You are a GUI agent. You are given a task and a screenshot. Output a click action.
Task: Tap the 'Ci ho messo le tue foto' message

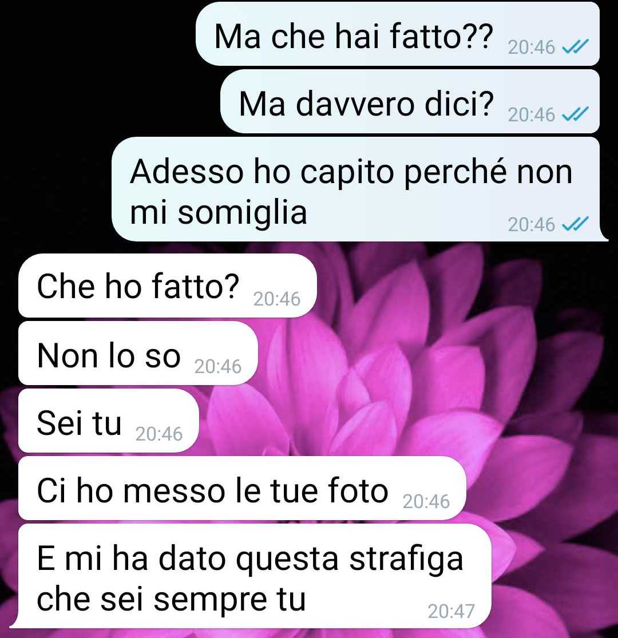coord(242,488)
